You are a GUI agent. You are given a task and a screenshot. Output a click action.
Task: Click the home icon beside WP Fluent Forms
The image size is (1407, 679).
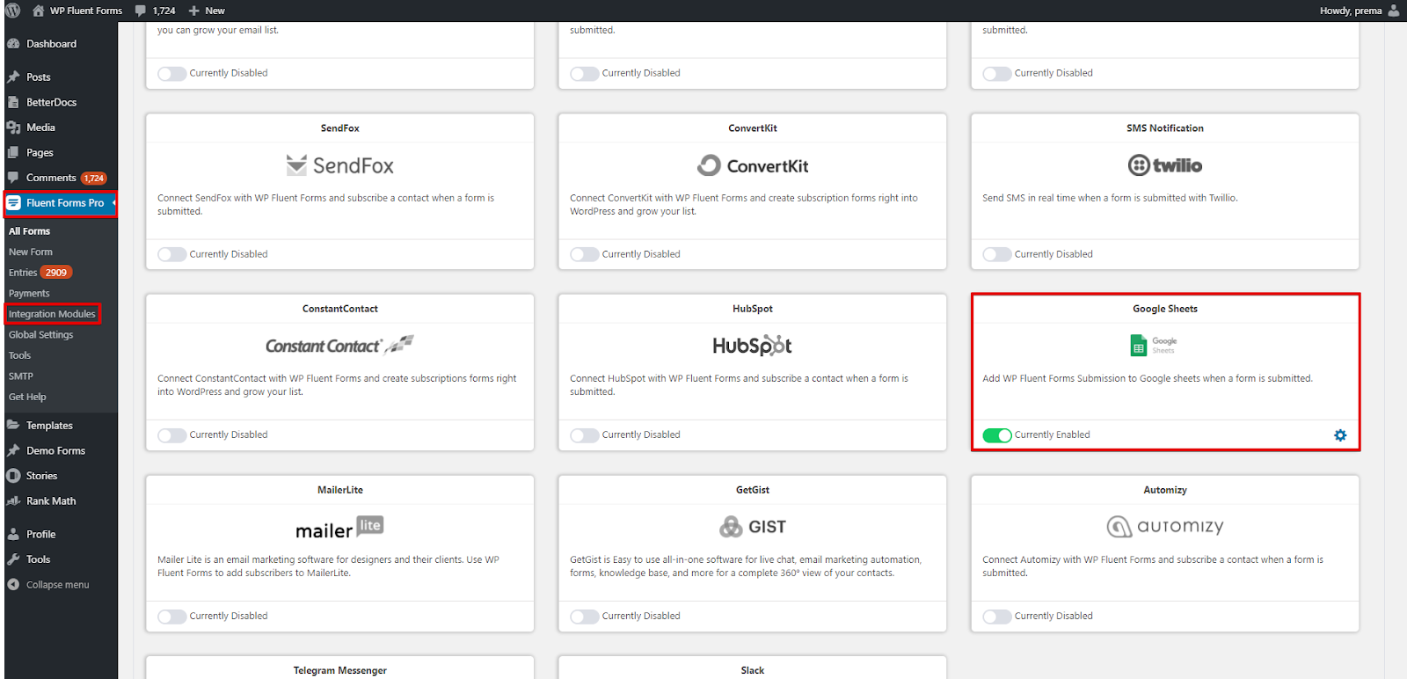click(38, 11)
